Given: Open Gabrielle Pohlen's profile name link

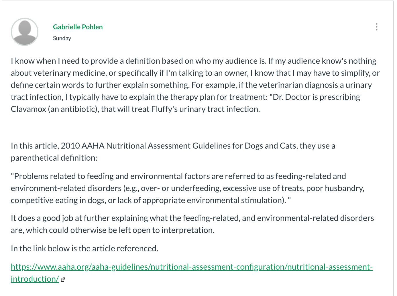Looking at the screenshot, I should point(78,27).
